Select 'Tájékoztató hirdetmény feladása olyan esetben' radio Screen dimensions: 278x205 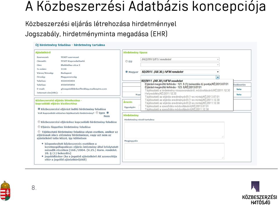(39, 132)
